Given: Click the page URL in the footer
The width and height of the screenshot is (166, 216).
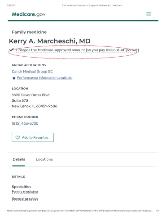Looking at the screenshot, I should click(80, 211).
